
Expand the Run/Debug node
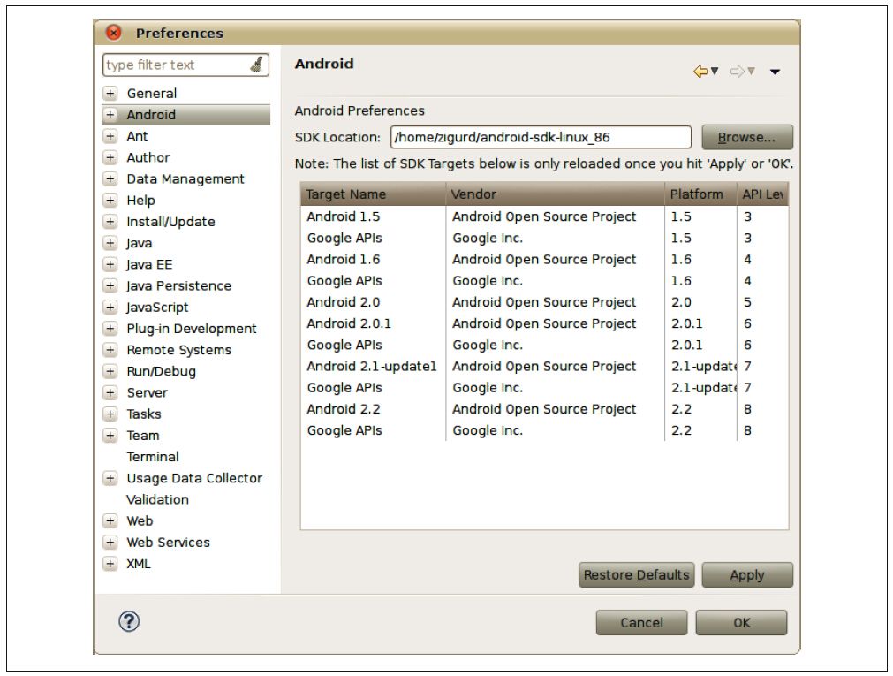(x=110, y=371)
